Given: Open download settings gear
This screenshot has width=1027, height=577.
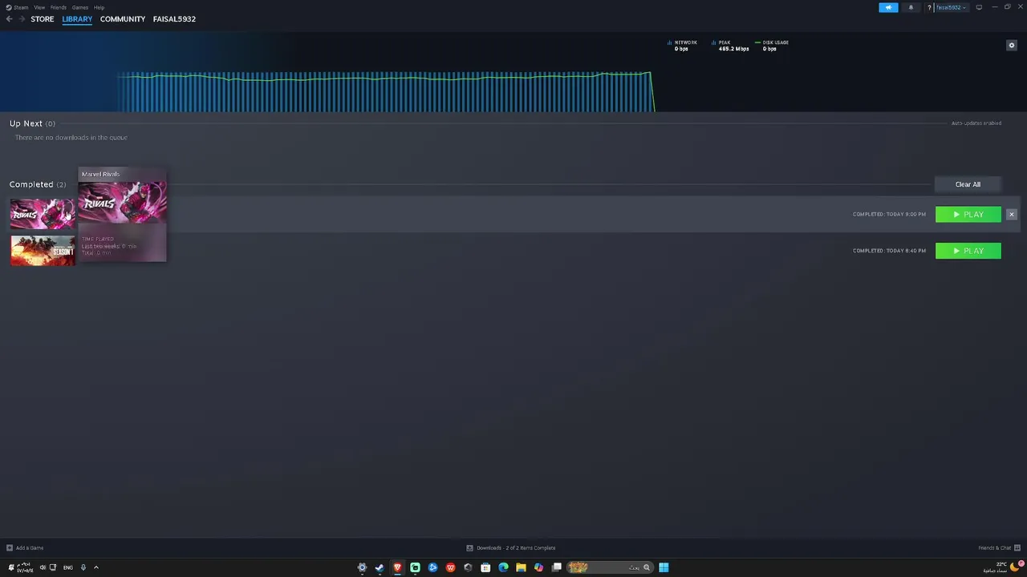Looking at the screenshot, I should 1012,45.
